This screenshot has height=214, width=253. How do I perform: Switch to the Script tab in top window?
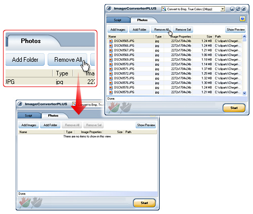coord(118,20)
